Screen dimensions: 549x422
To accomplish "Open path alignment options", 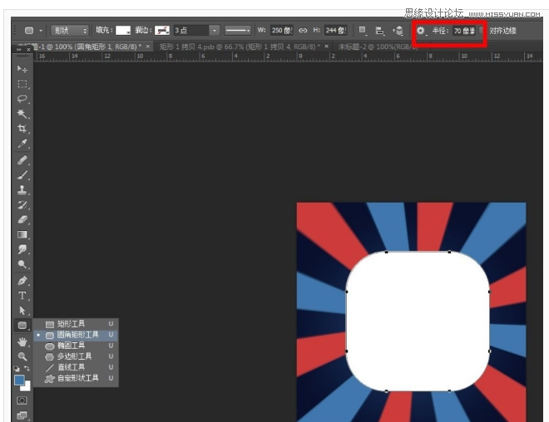I will pyautogui.click(x=379, y=31).
